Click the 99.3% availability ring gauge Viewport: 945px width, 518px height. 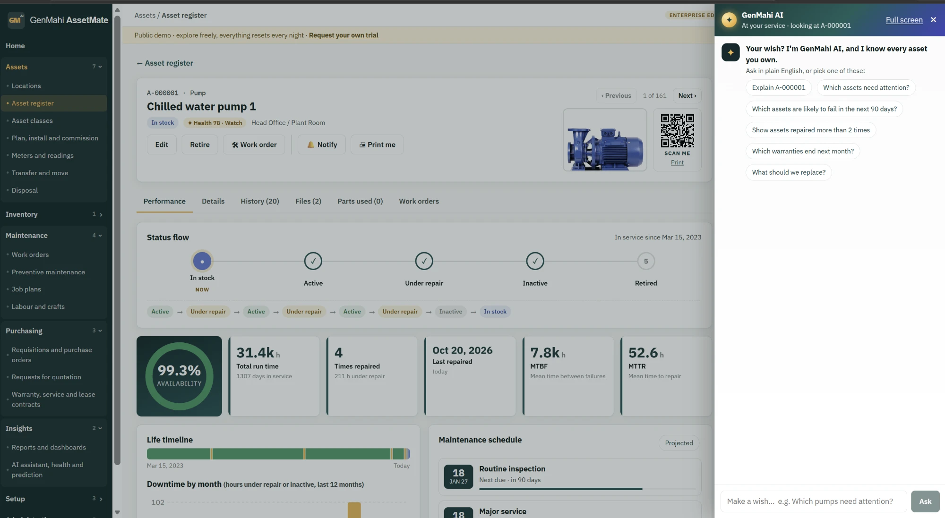[179, 376]
